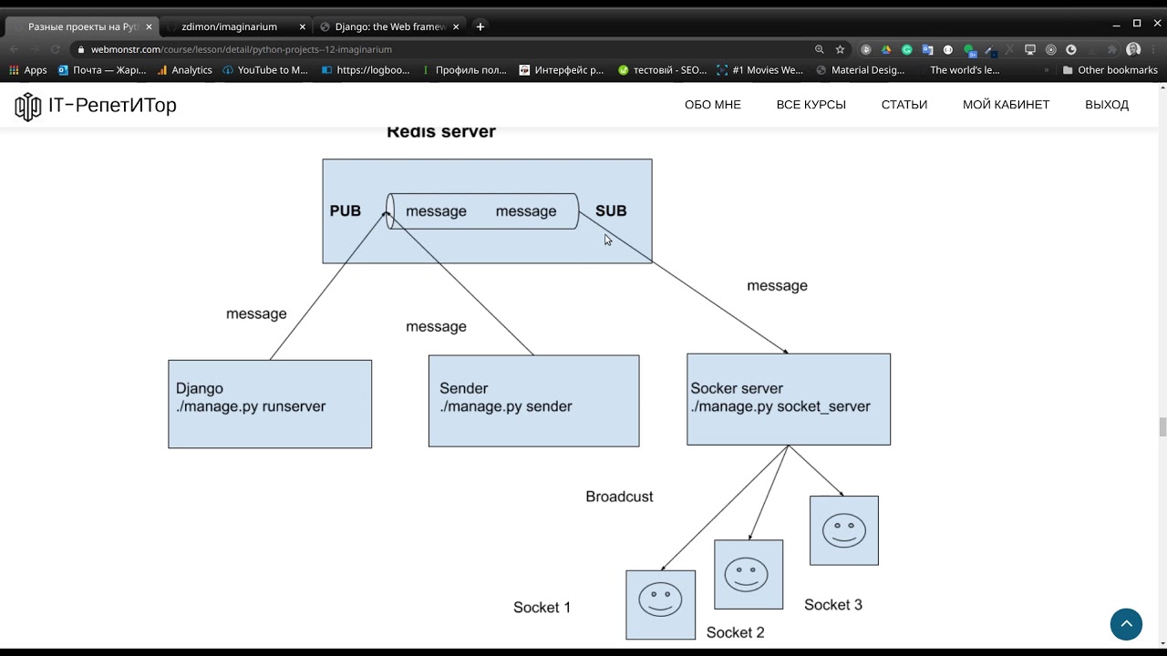
Task: Close the Разные проекты tab
Action: coord(149,26)
